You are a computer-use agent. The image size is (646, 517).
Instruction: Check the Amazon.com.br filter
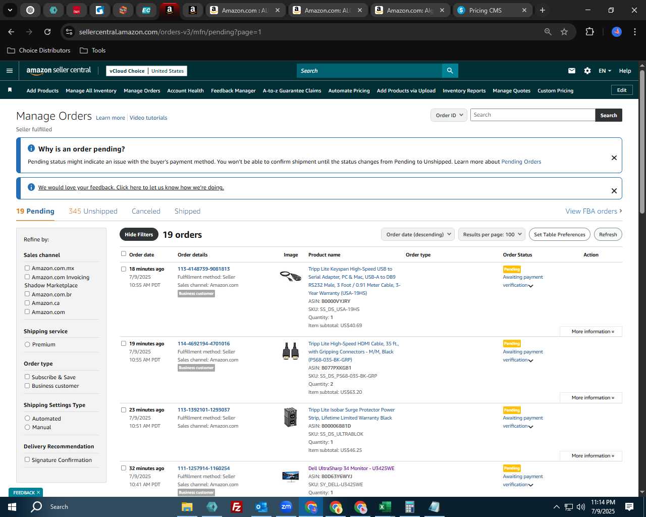point(27,294)
